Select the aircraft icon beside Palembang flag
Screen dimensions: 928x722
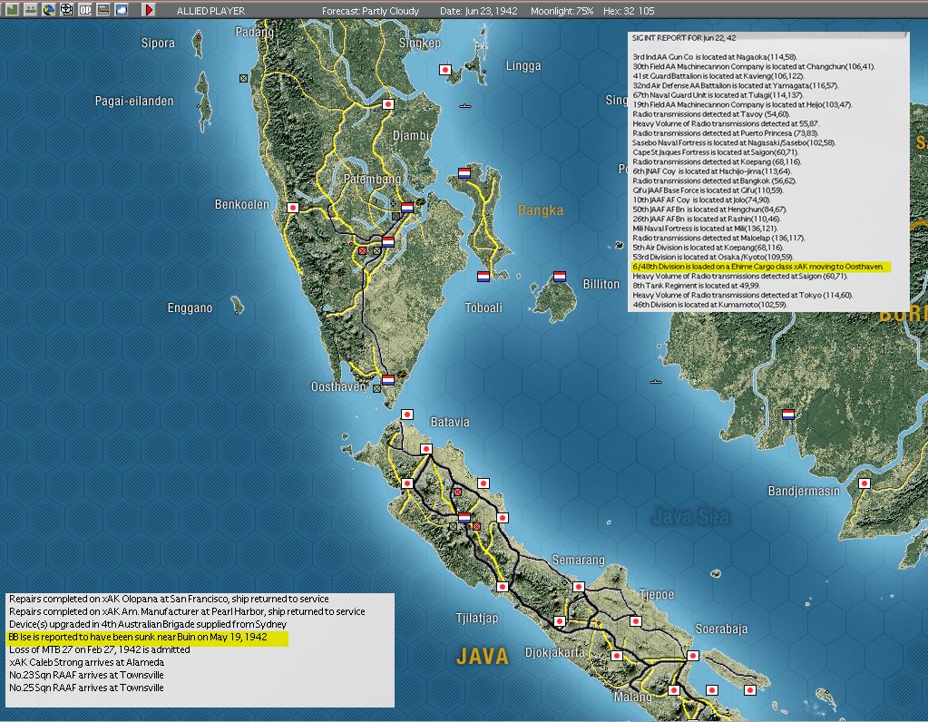pyautogui.click(x=420, y=202)
